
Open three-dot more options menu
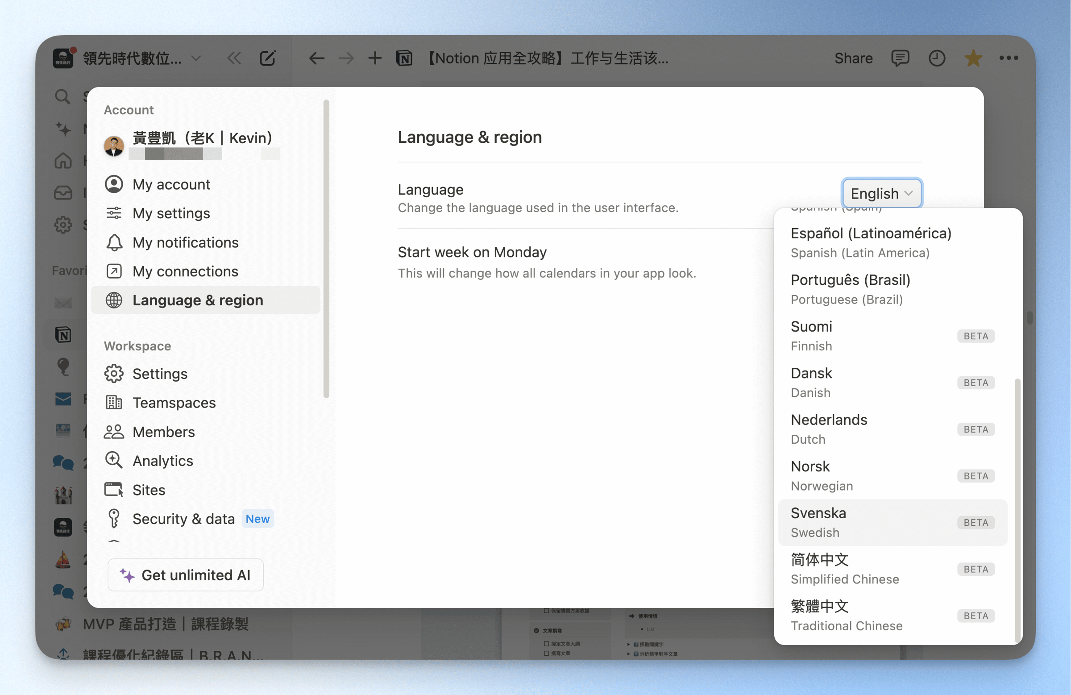(x=1009, y=58)
